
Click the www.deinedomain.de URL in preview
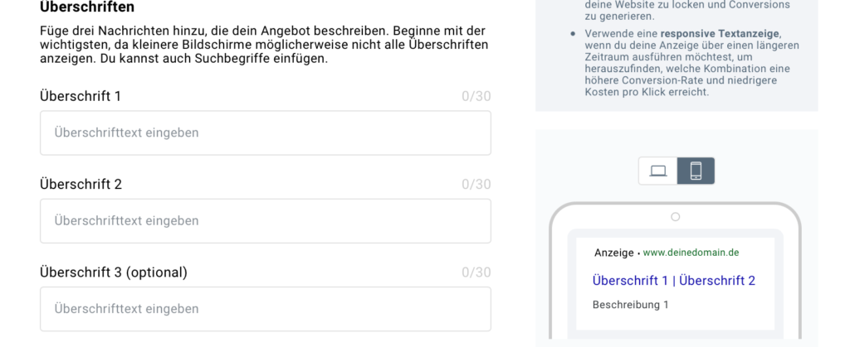(691, 253)
